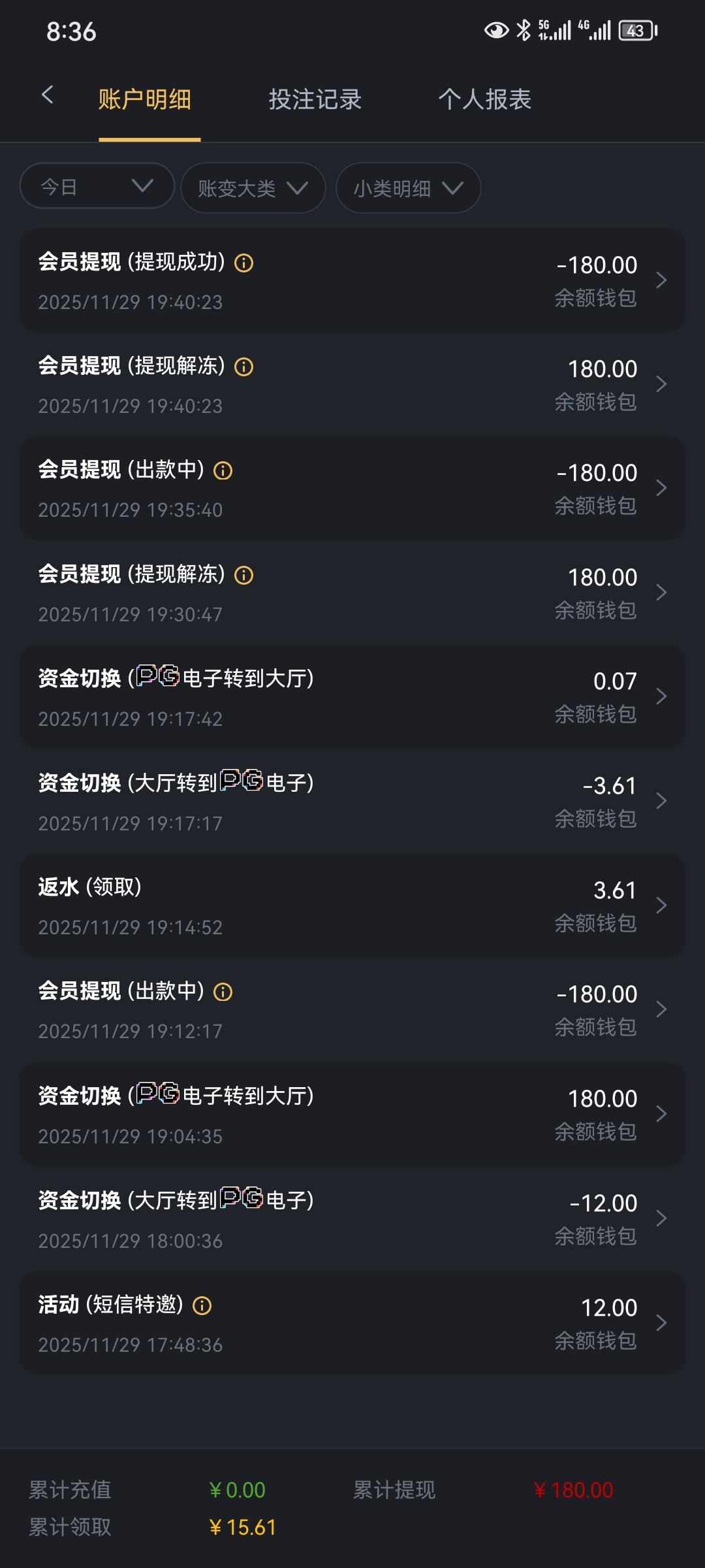This screenshot has height=1568, width=705.
Task: Tap info icon on 19:12:17 出款中 entry
Action: pos(223,992)
